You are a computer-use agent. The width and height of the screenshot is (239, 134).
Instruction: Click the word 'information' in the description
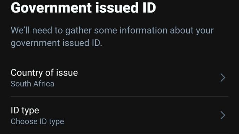[x=143, y=30]
